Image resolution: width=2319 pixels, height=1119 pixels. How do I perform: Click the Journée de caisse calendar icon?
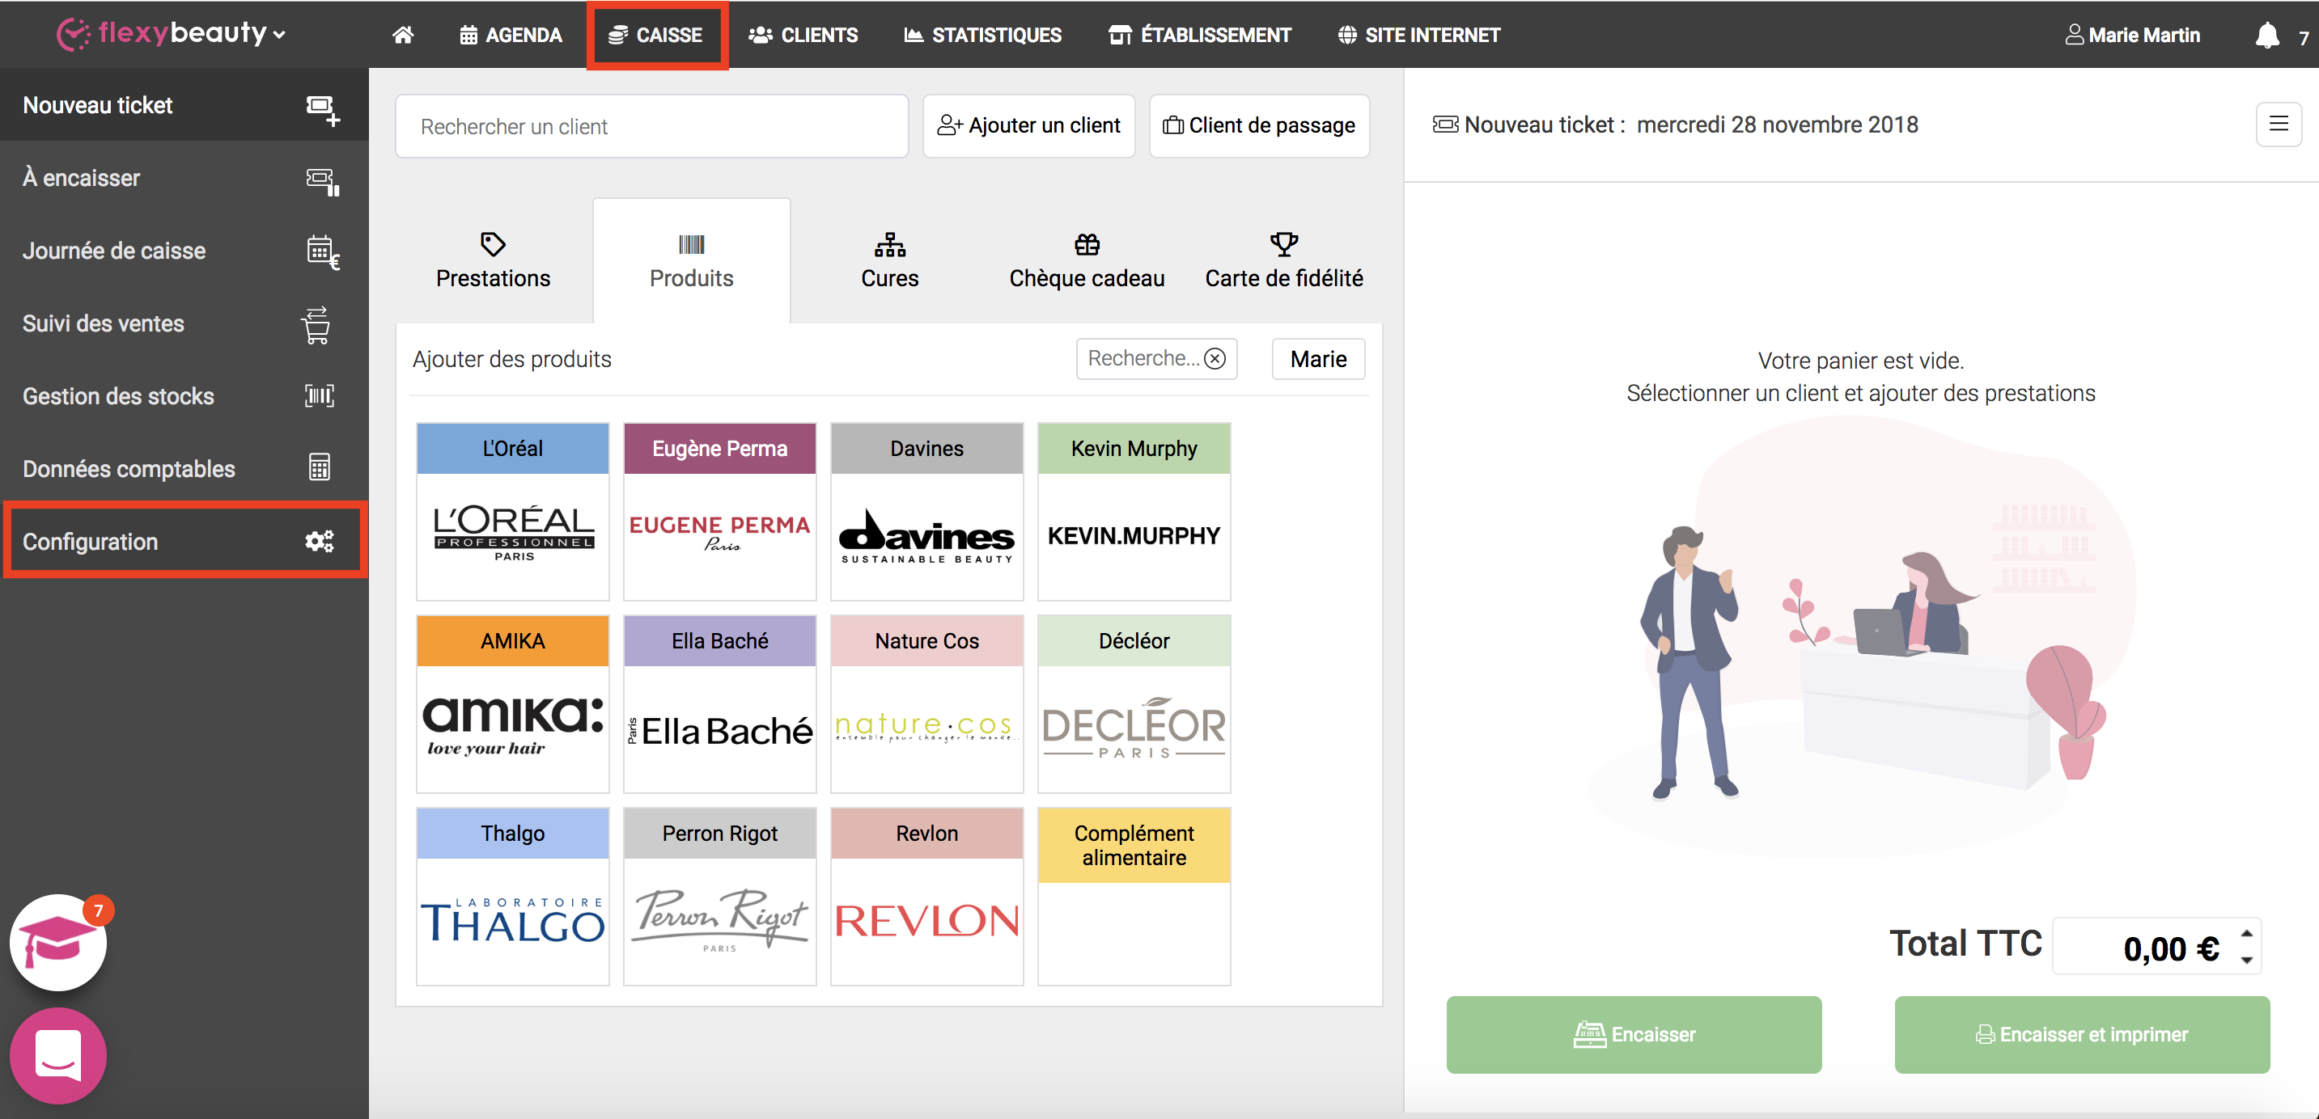[x=322, y=252]
